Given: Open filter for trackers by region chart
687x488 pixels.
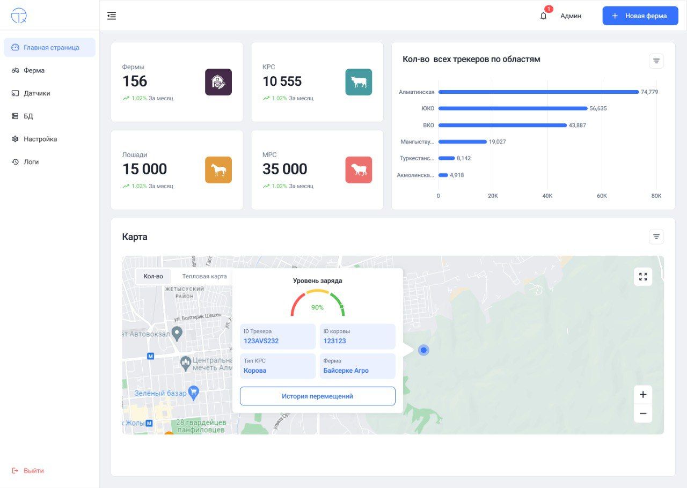Looking at the screenshot, I should (x=656, y=61).
